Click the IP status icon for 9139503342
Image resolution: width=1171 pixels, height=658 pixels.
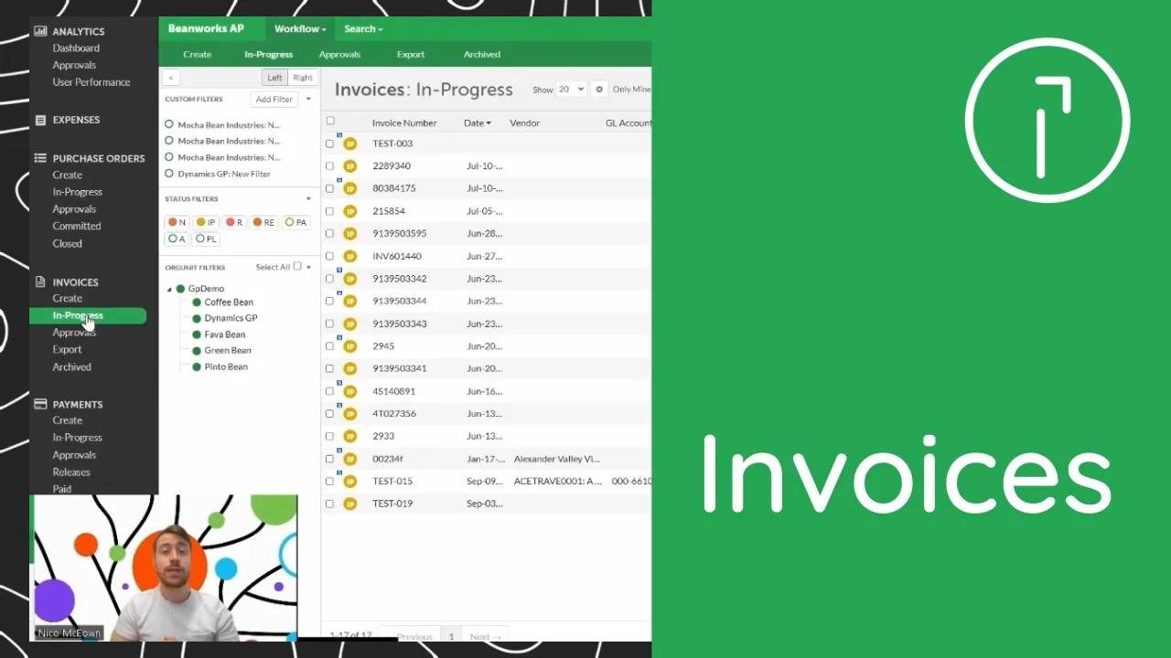(x=349, y=279)
